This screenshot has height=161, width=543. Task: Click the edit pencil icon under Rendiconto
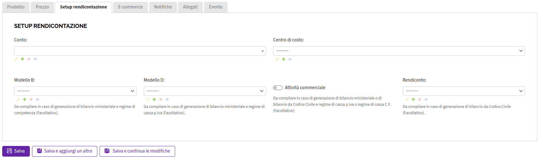407,99
